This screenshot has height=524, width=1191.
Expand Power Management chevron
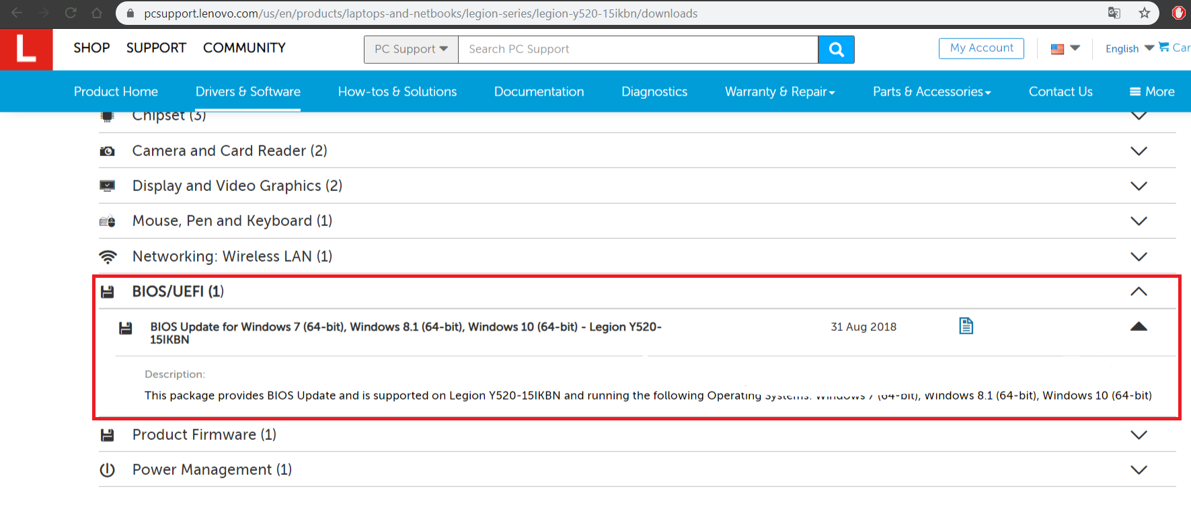(x=1139, y=470)
